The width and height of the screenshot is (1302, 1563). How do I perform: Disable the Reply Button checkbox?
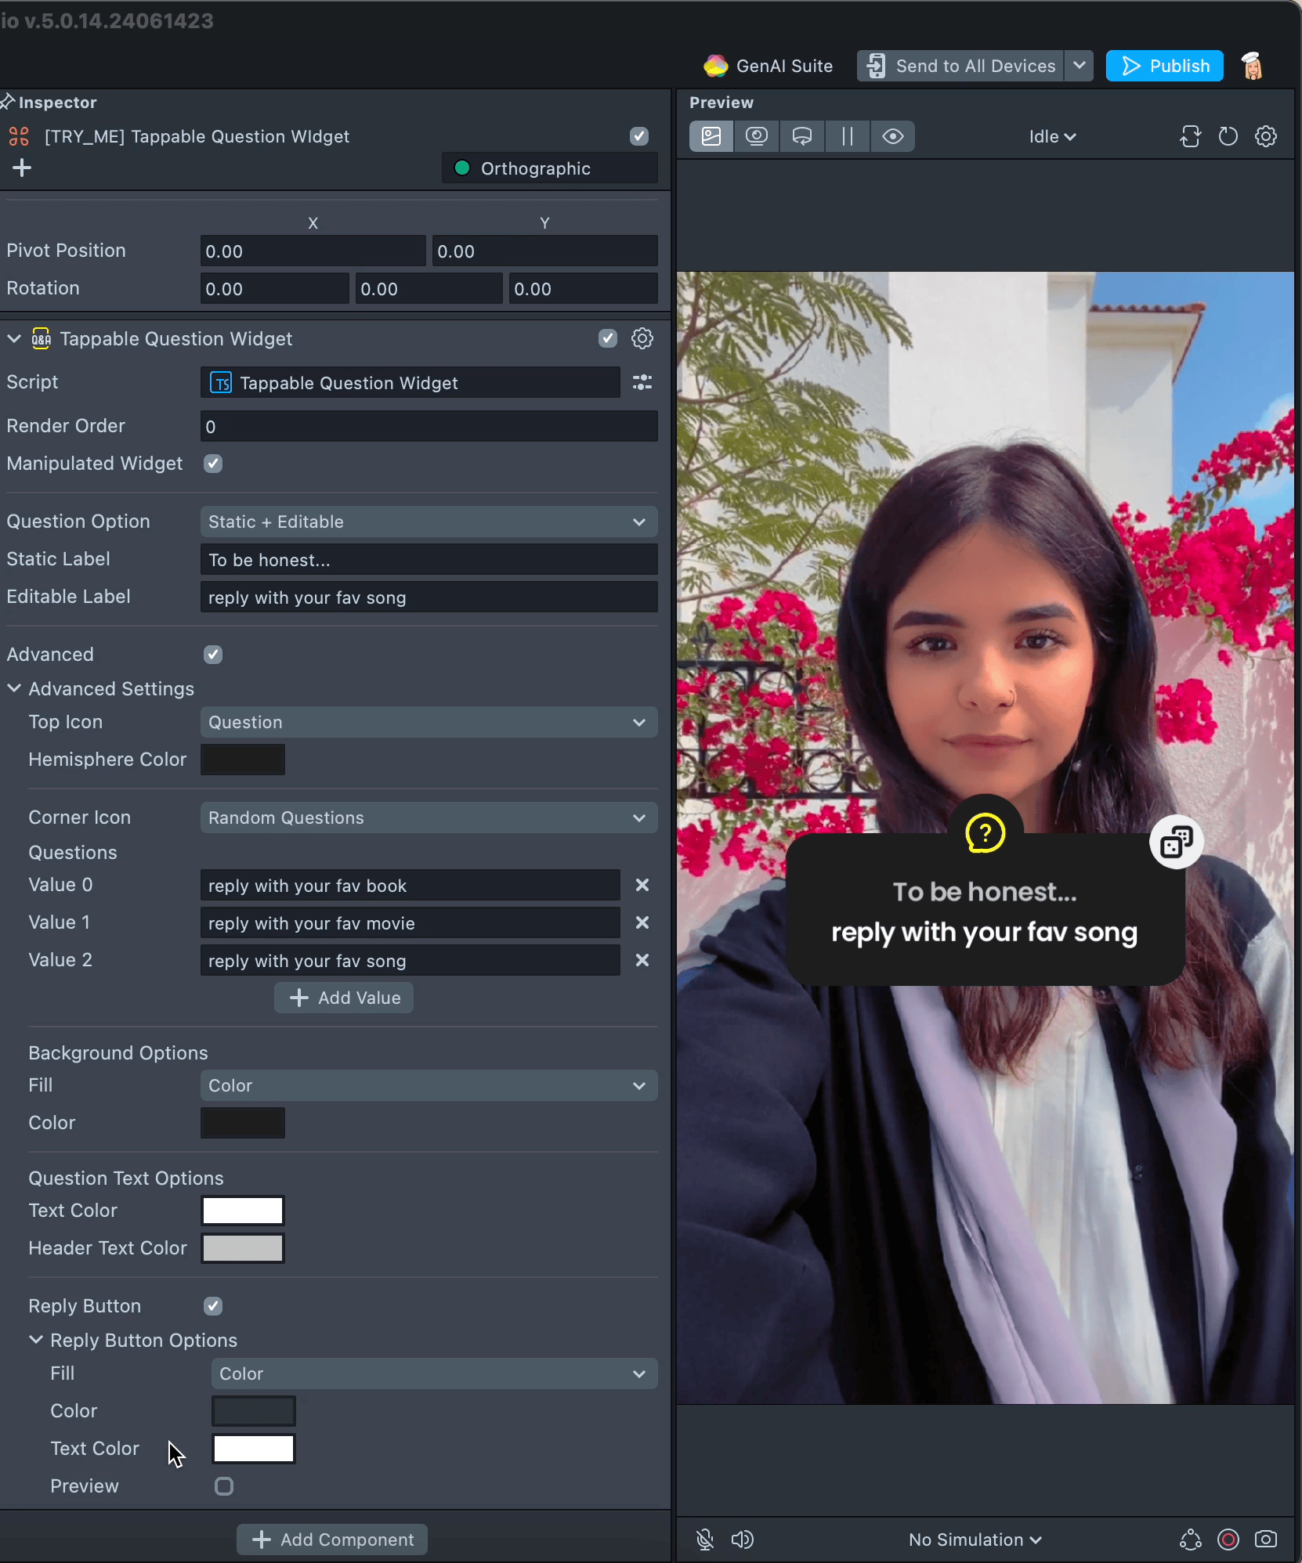[213, 1306]
